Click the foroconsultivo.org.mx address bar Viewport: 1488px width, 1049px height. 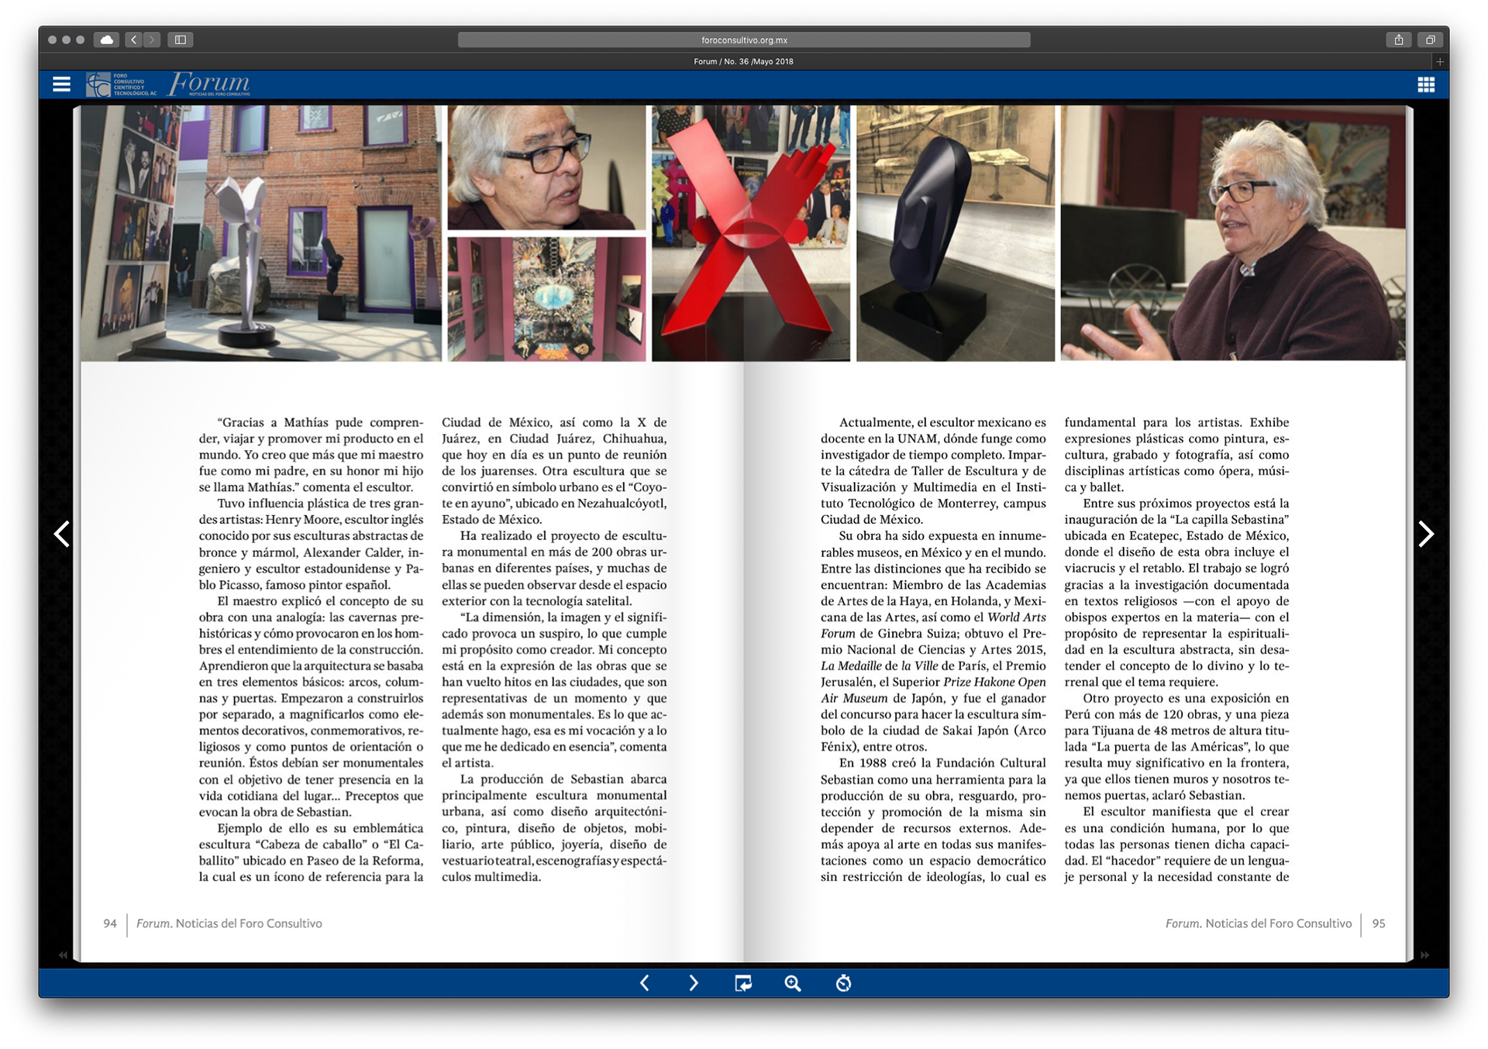point(743,40)
